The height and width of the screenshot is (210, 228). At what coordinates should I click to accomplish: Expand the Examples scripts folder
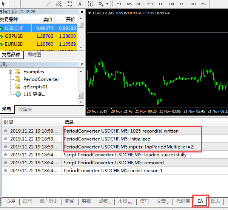[x=10, y=72]
